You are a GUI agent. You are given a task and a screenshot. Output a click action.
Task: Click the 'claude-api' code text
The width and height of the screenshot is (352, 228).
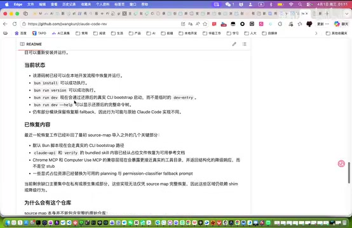(x=44, y=153)
